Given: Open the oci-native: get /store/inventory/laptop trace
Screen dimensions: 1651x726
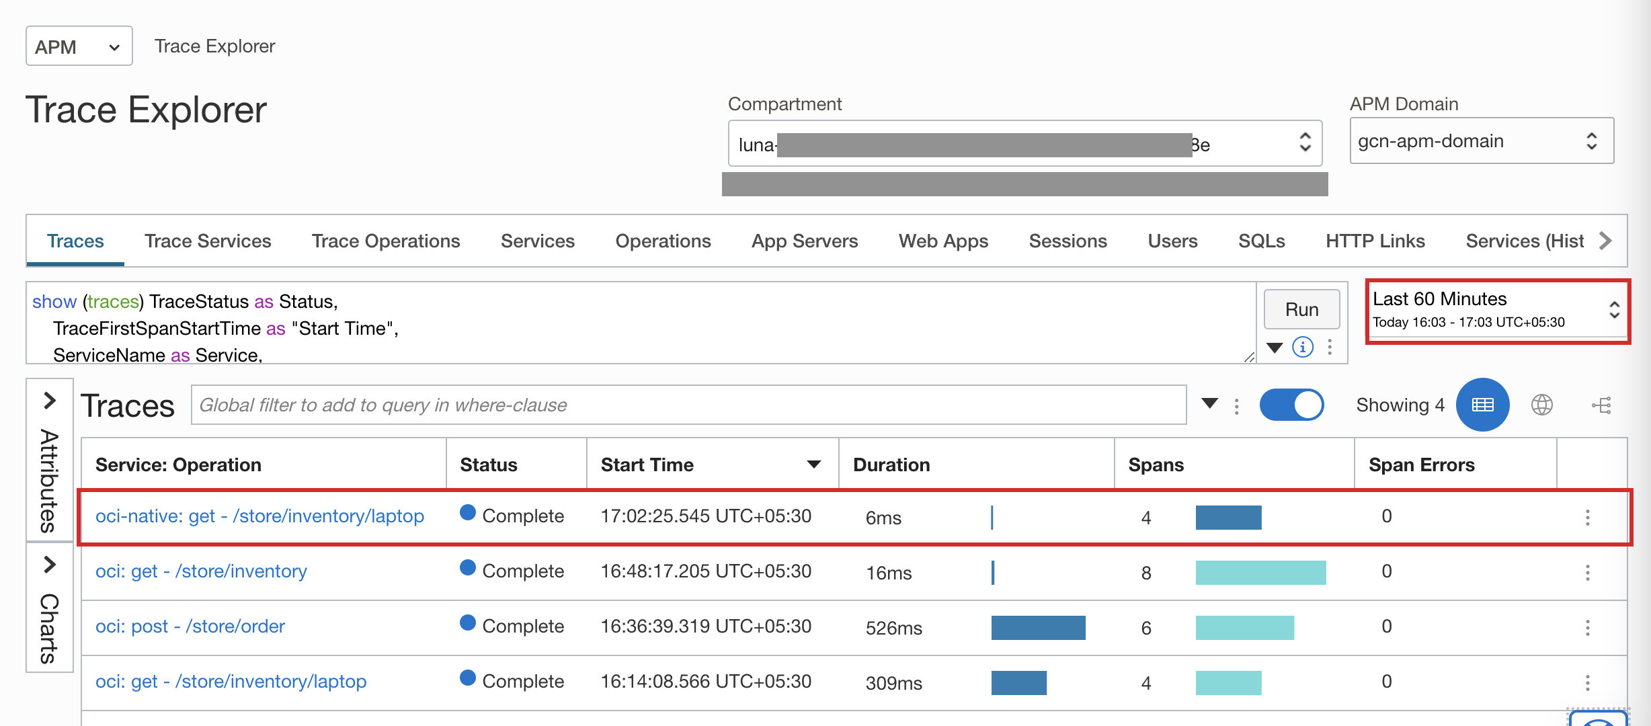Looking at the screenshot, I should coord(260,514).
